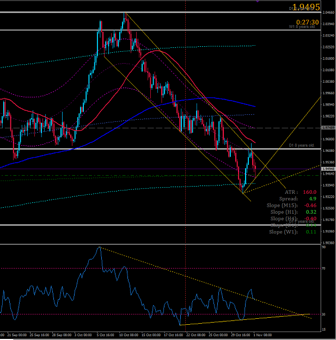The width and height of the screenshot is (336, 340).
Task: Click the 1.94640 price axis label
Action: 328,174
